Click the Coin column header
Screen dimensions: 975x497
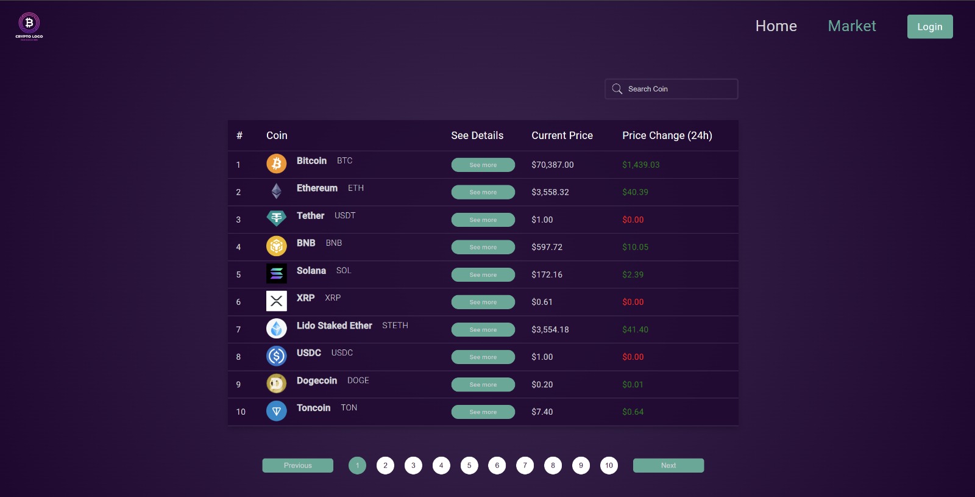pos(277,135)
